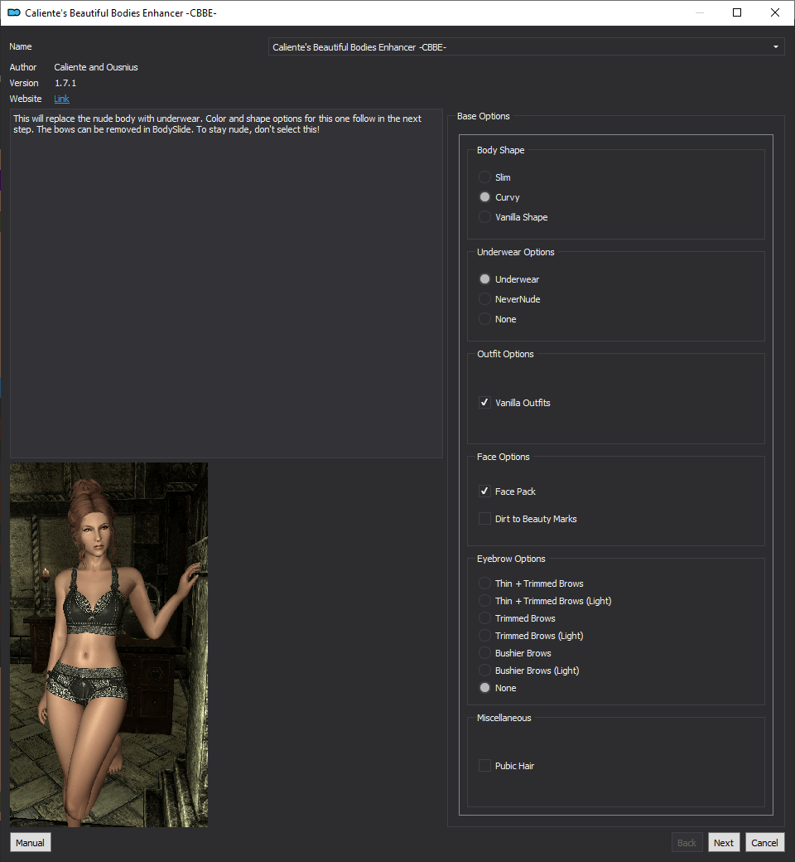The width and height of the screenshot is (795, 862).
Task: Click the Next button
Action: [724, 843]
